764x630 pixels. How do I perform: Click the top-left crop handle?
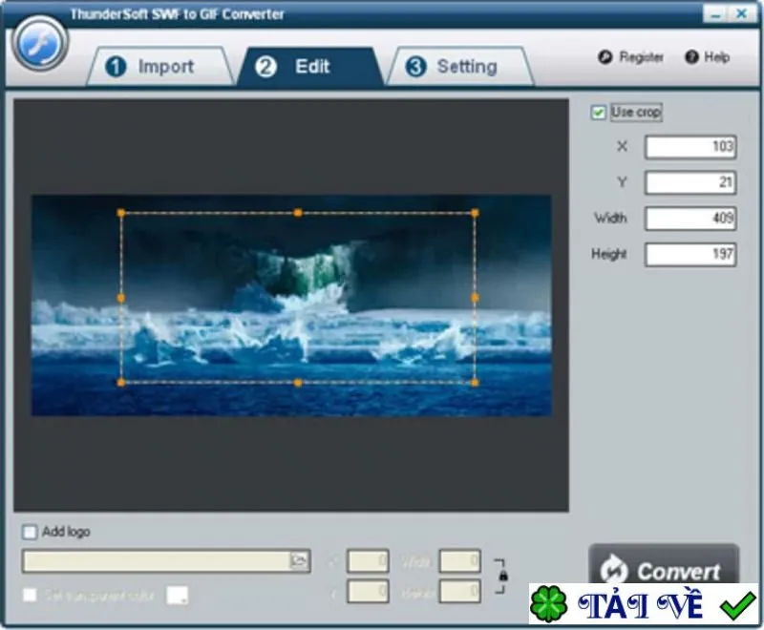[121, 213]
